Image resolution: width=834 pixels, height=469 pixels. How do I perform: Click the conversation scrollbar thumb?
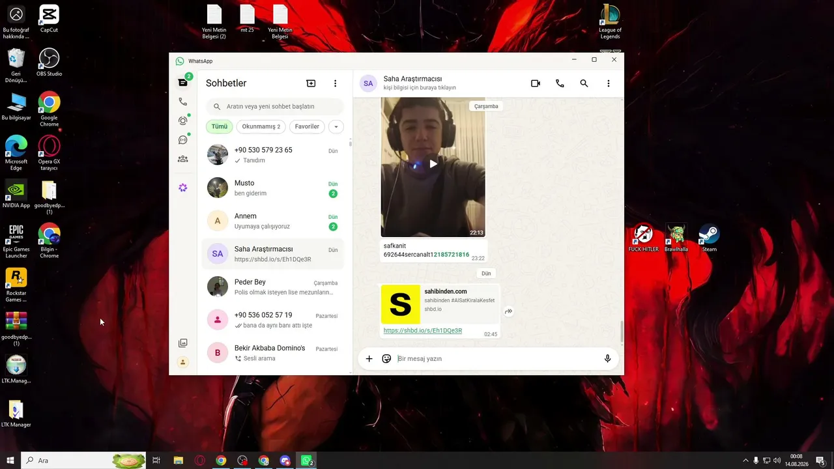[622, 332]
